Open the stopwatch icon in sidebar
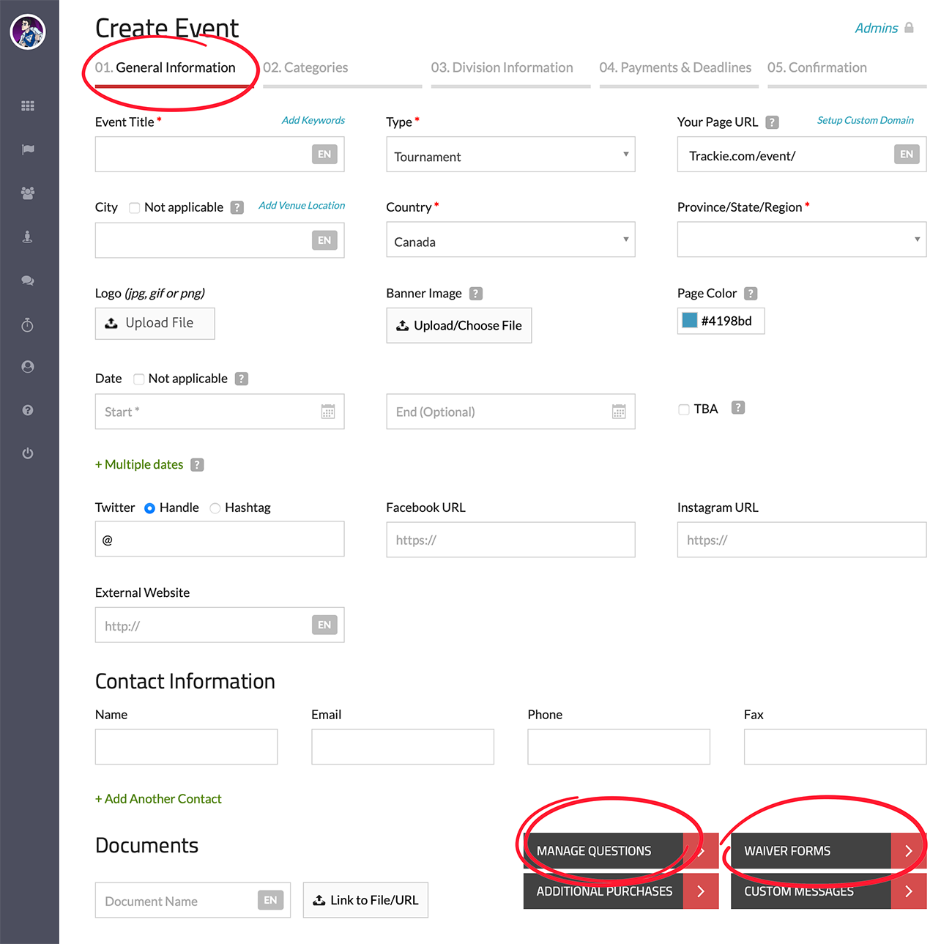 [28, 324]
